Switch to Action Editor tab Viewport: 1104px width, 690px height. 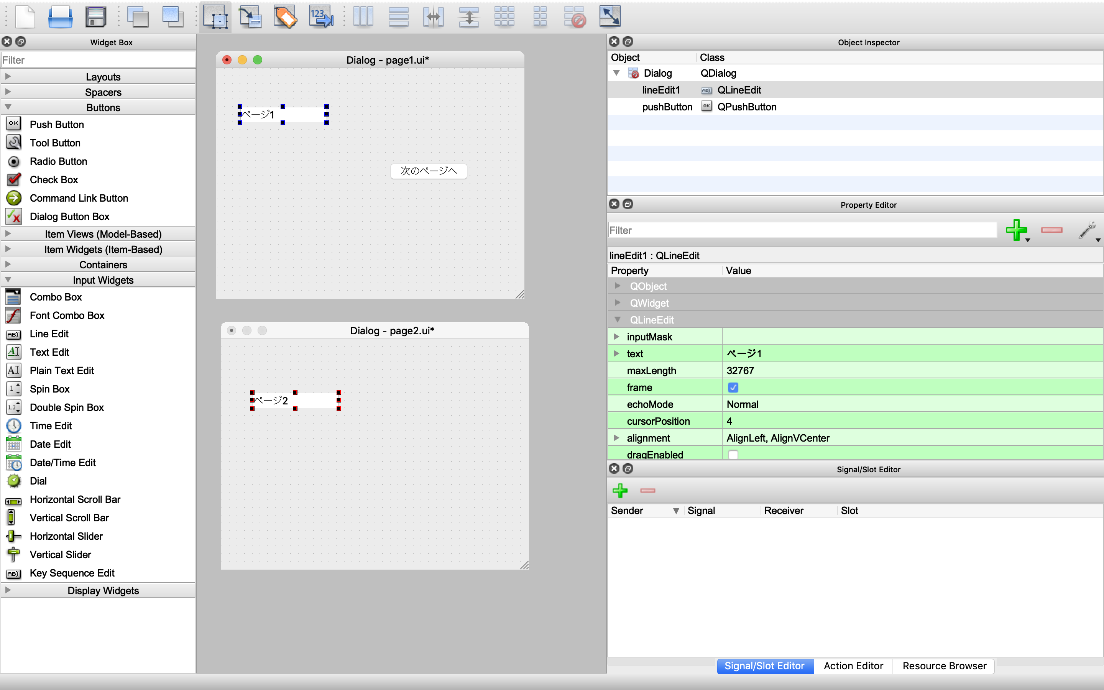point(853,666)
